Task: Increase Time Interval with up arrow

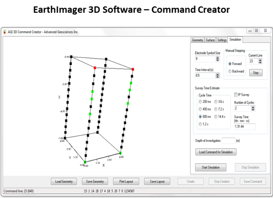Action: (x=218, y=74)
